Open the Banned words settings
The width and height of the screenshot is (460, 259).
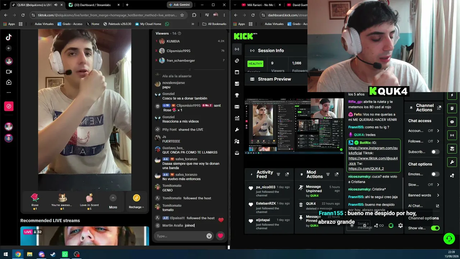click(424, 195)
